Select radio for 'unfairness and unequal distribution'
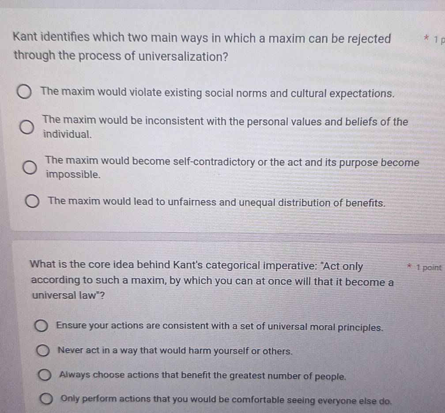The width and height of the screenshot is (445, 413). [32, 201]
